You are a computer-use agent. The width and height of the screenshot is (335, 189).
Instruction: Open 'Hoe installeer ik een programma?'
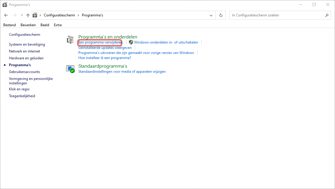pyautogui.click(x=105, y=58)
